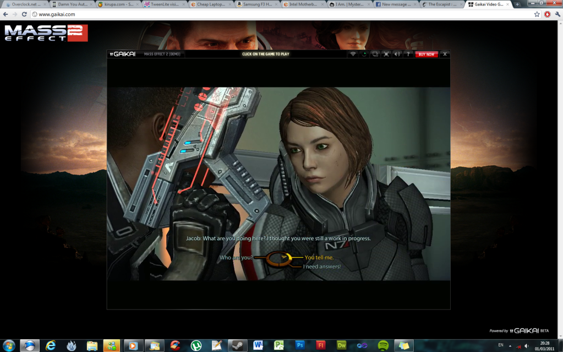Switch to The Escapist tab
Screen dimensions: 563x352
coord(442,4)
